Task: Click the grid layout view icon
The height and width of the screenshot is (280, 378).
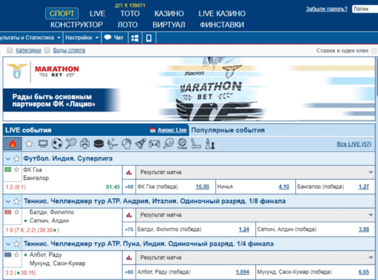Action: tap(135, 38)
